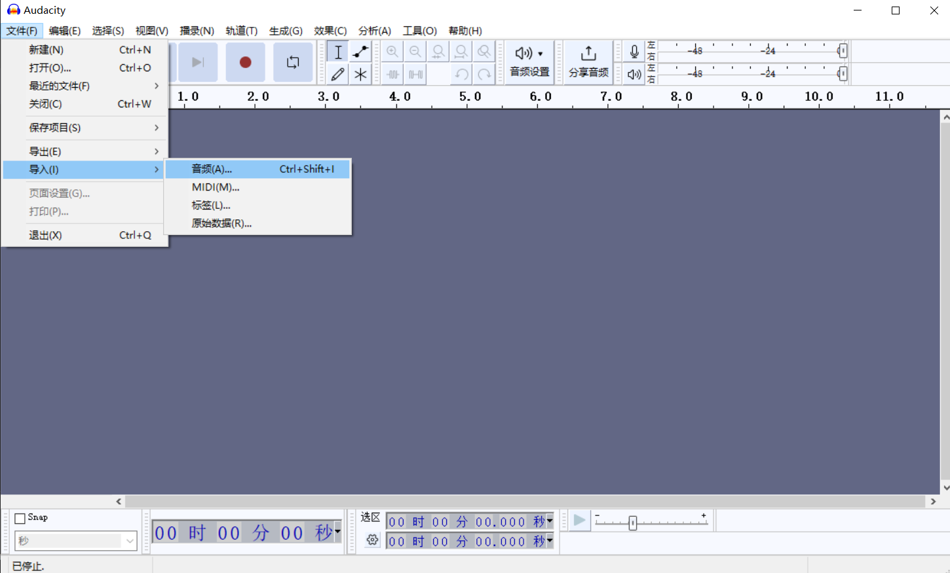Choose 原始数据(R)... import option

258,223
